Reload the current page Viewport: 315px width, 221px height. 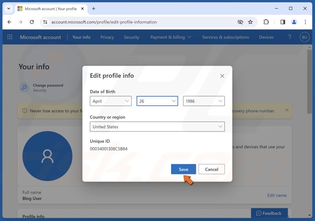pyautogui.click(x=32, y=22)
